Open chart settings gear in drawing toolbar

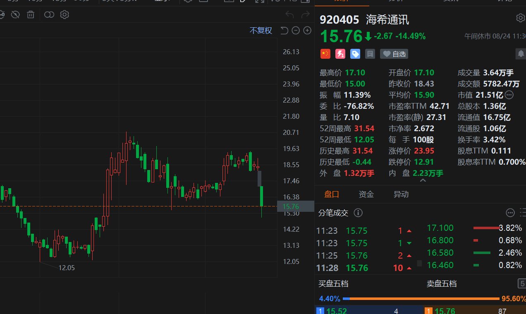point(65,15)
